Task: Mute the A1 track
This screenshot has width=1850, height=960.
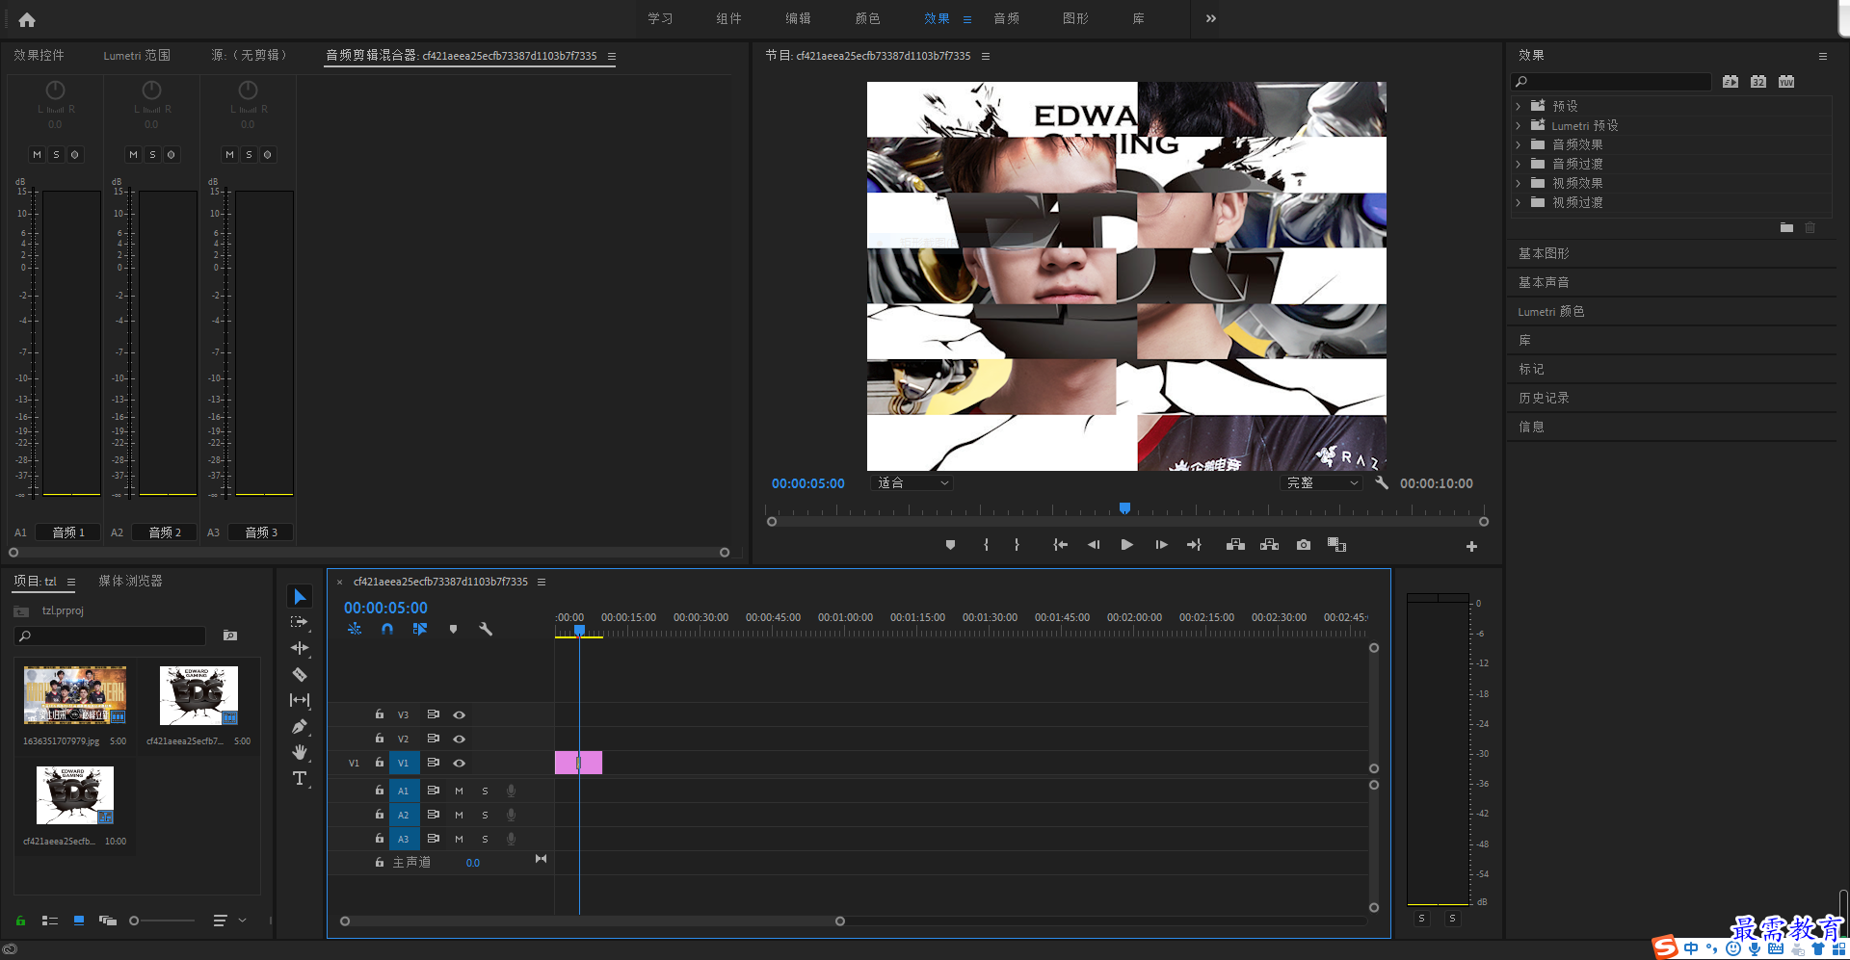Action: [460, 791]
